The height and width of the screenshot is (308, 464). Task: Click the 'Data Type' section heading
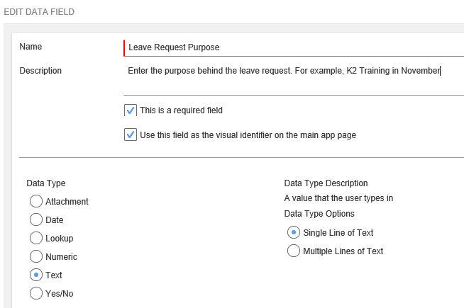click(x=46, y=183)
